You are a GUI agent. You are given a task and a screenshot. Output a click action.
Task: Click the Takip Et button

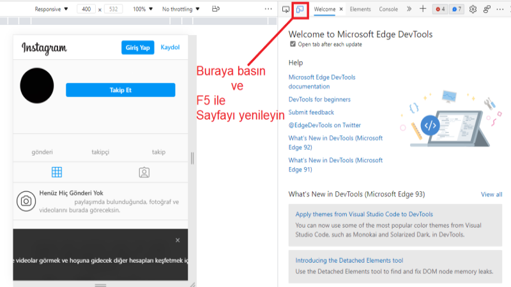pyautogui.click(x=121, y=90)
